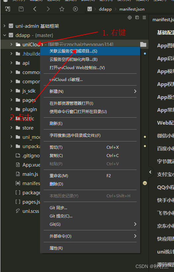Viewport: 174px width, 272px height.
Task: Expand the api folder
Action: pos(11,63)
